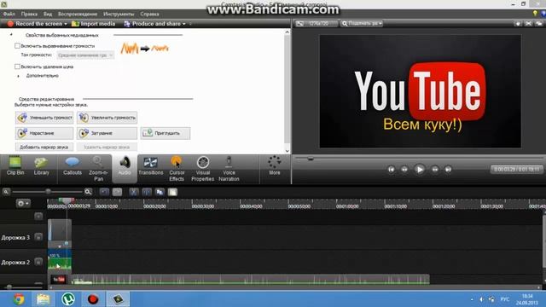Click timeline zoom-out magnifier icon
The image size is (546, 307).
[6, 192]
